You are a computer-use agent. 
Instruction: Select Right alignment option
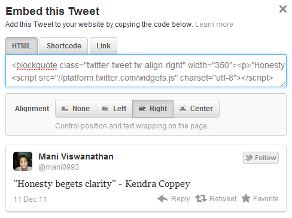(x=153, y=109)
